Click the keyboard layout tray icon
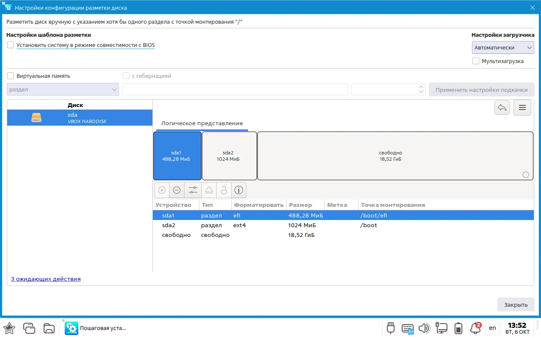Image resolution: width=541 pixels, height=338 pixels. click(x=408, y=328)
